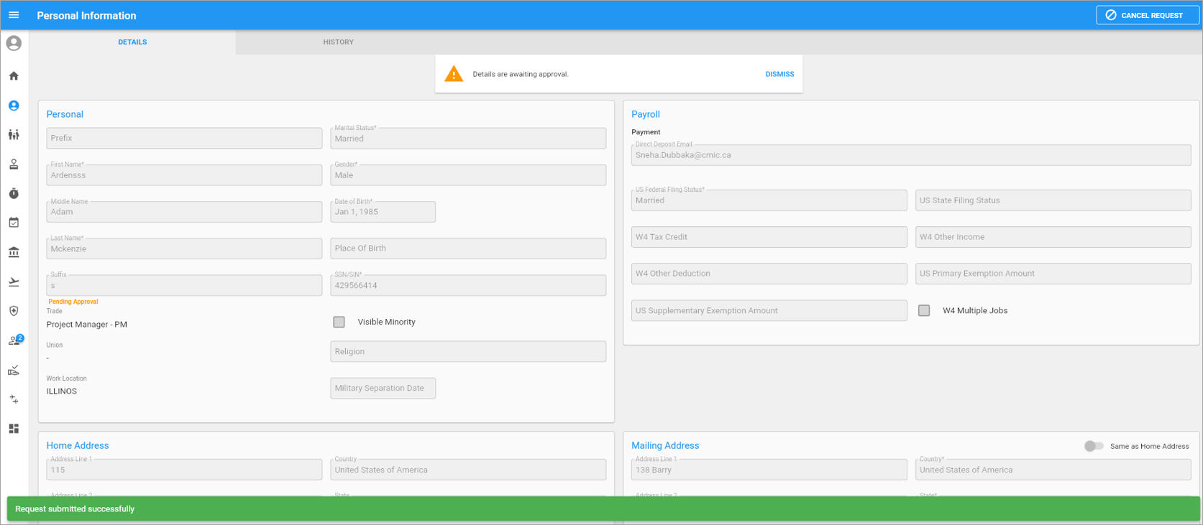The height and width of the screenshot is (525, 1203).
Task: Click the user avatar icon in sidebar
Action: point(14,43)
